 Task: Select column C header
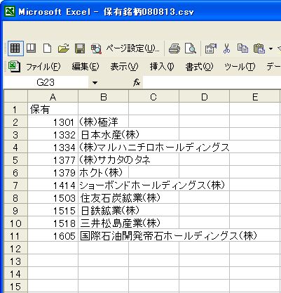point(153,96)
